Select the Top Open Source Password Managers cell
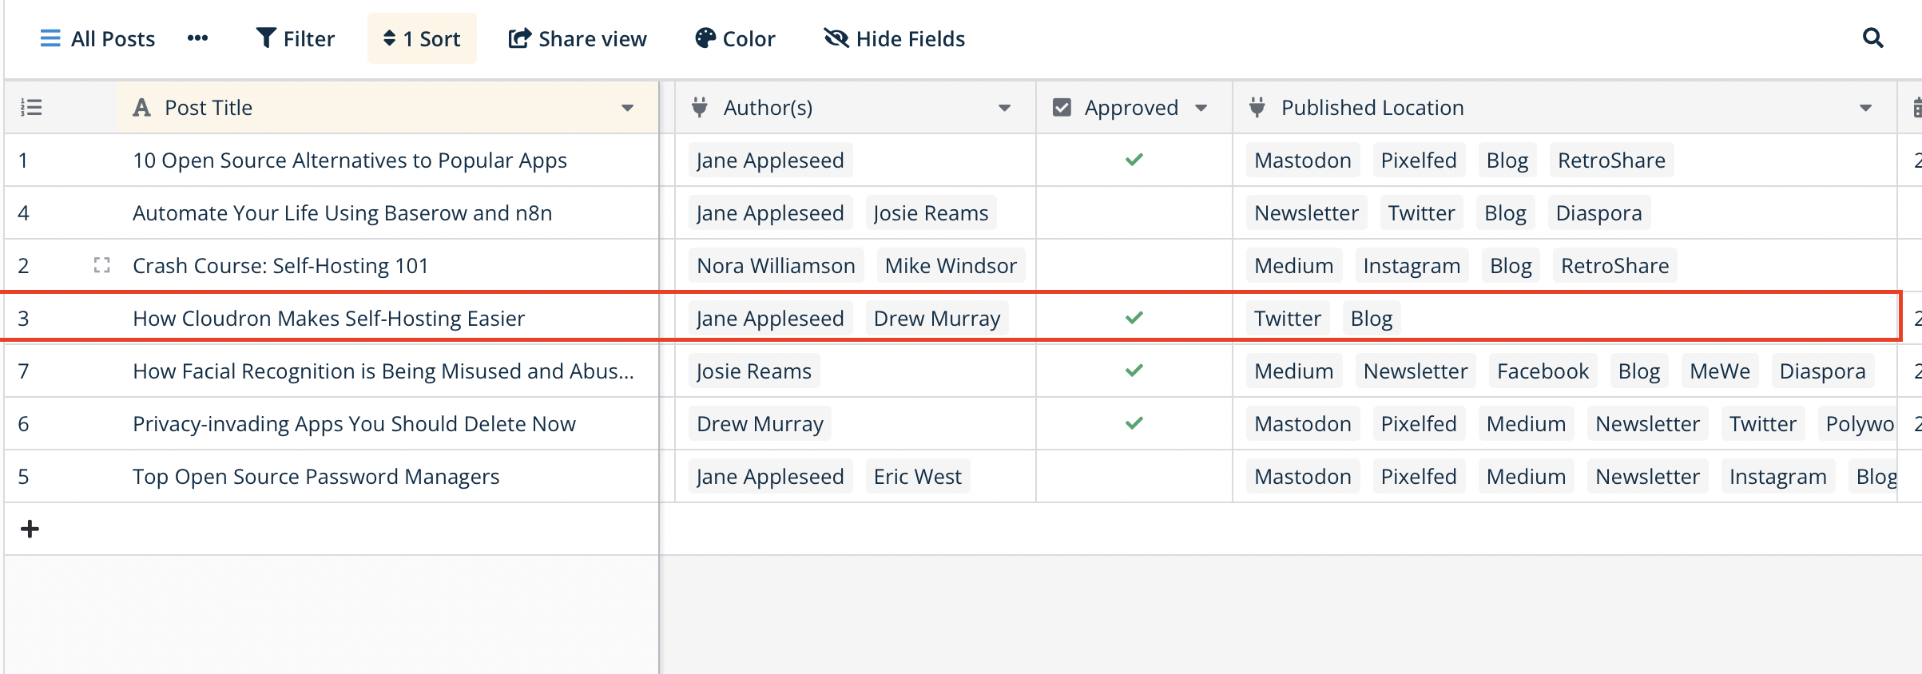 [316, 476]
